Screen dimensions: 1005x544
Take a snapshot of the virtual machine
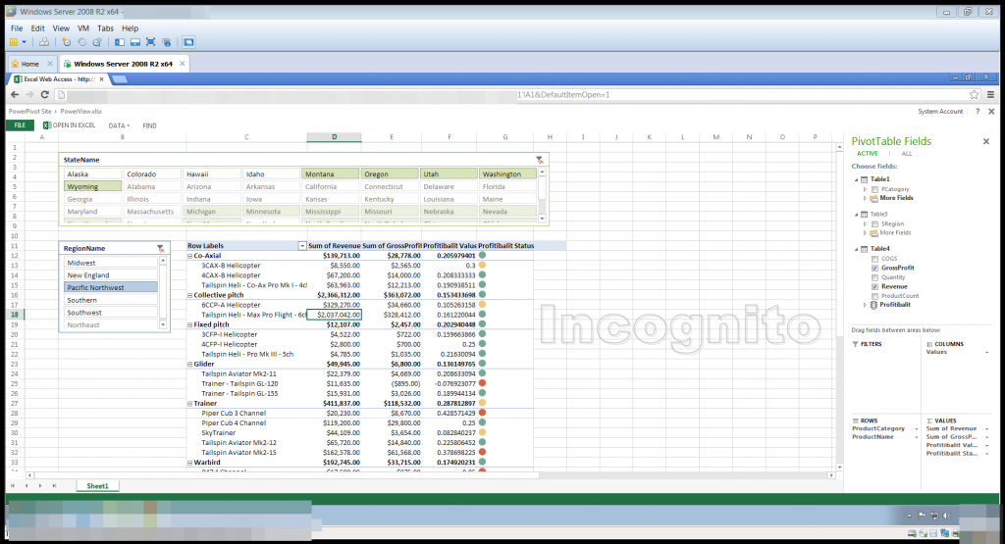pyautogui.click(x=67, y=42)
